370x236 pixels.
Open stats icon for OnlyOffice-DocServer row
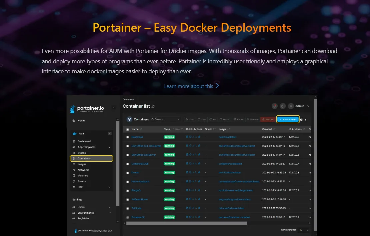[193, 155]
